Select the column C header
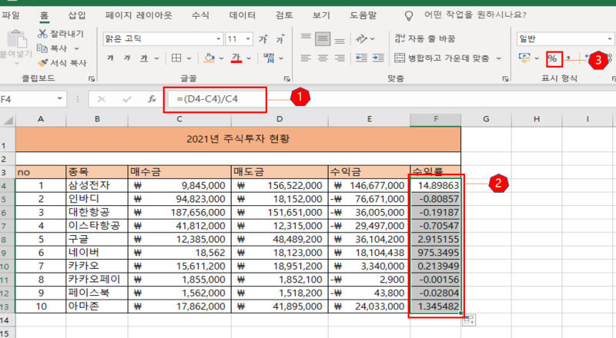616x338 pixels. tap(179, 119)
